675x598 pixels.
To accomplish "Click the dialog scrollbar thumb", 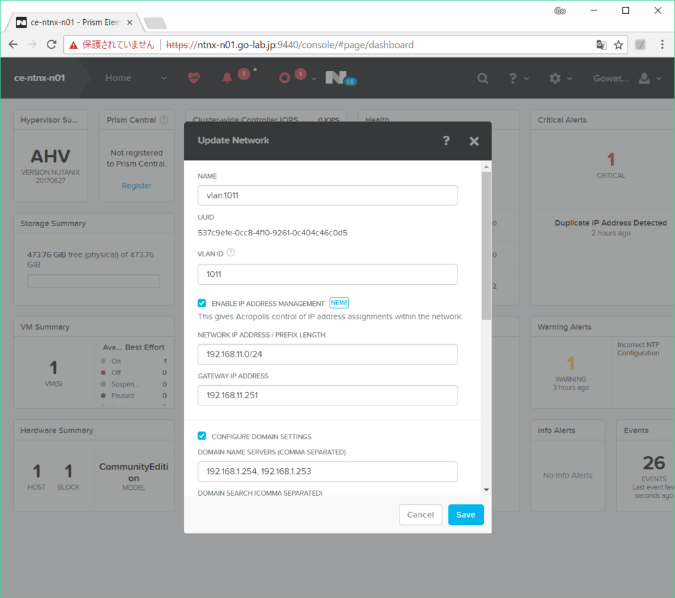I will coord(486,245).
